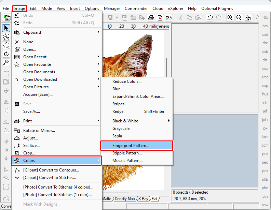271x210 pixels.
Task: Select Mosaic Pattern... entry
Action: point(137,161)
